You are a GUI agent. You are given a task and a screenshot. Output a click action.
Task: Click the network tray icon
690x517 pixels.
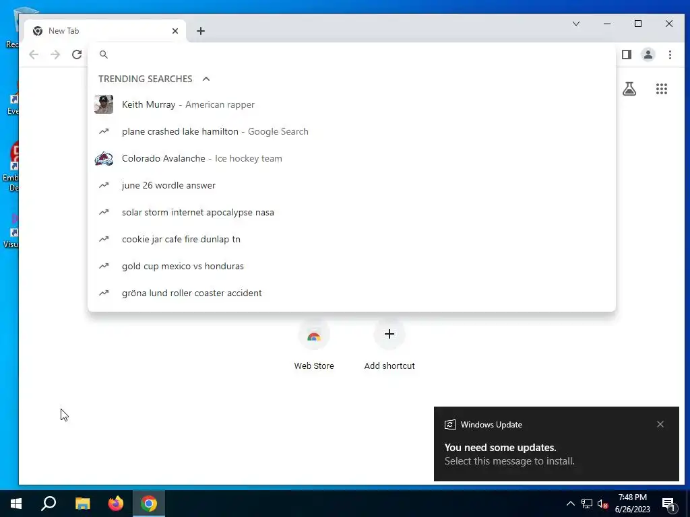pyautogui.click(x=587, y=504)
